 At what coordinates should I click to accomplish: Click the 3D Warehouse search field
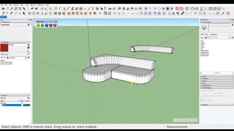tap(219, 37)
